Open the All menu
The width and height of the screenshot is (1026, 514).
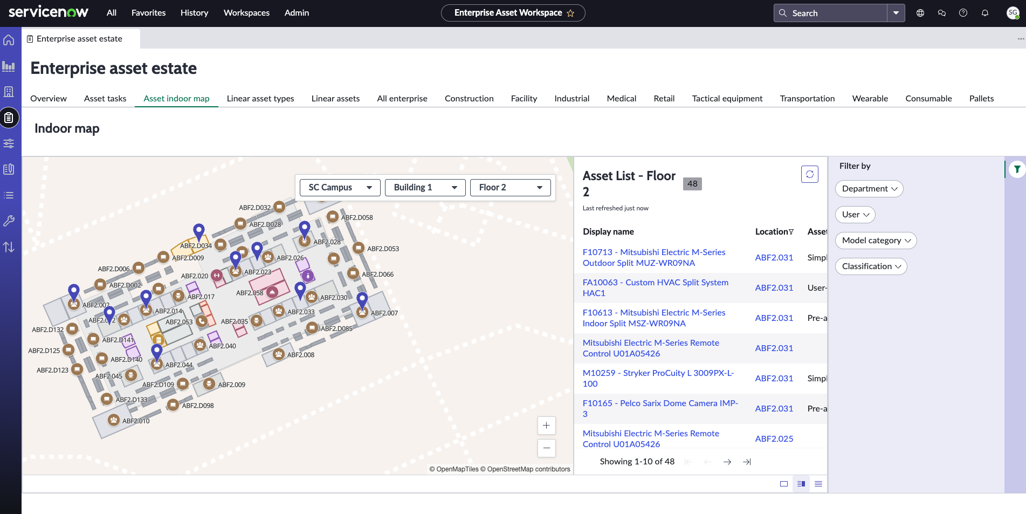pyautogui.click(x=112, y=13)
